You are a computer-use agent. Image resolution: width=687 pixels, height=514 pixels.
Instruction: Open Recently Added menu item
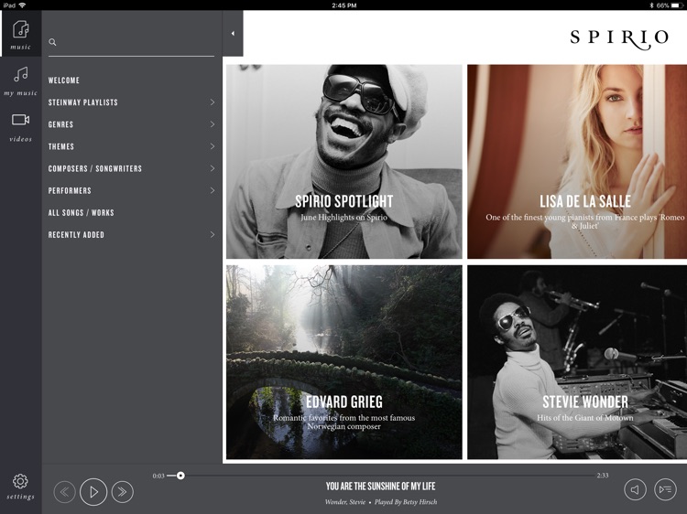131,235
